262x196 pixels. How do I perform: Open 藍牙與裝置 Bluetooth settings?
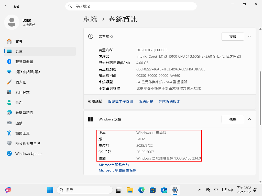[x=24, y=62]
